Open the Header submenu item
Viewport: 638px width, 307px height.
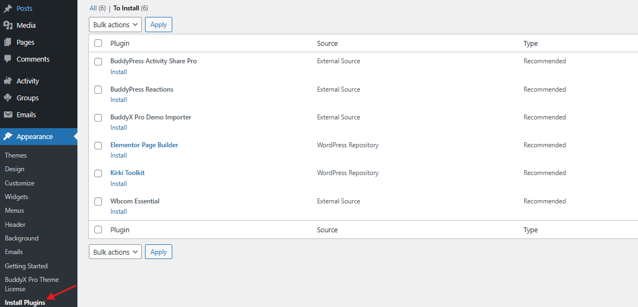15,225
